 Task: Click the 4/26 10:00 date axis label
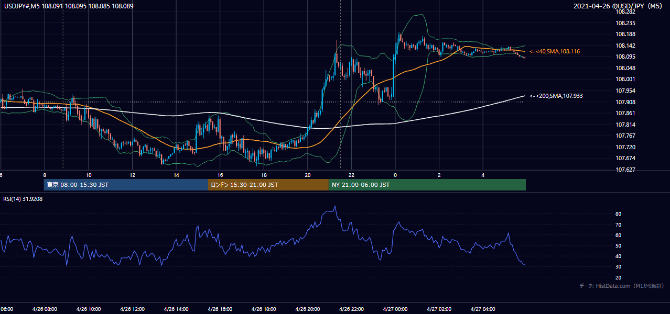pos(88,309)
